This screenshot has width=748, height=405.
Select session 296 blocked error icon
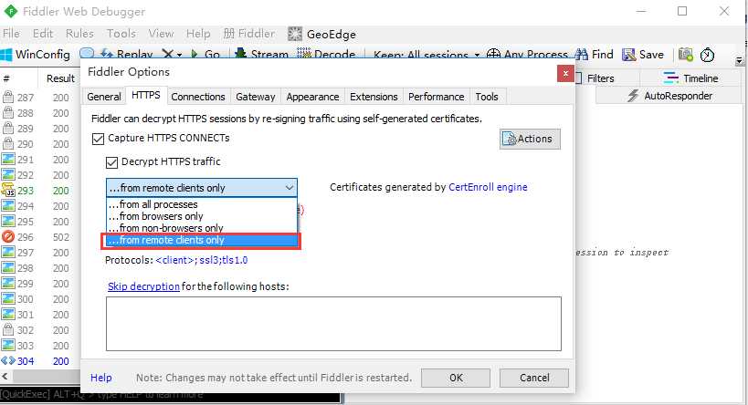pos(8,237)
